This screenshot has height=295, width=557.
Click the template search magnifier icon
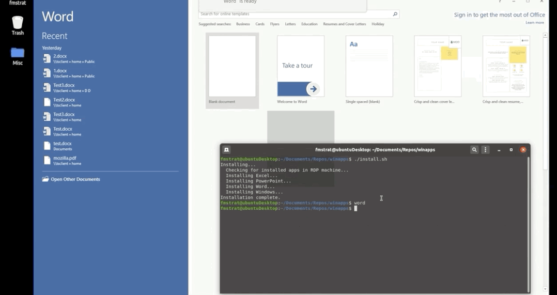395,14
